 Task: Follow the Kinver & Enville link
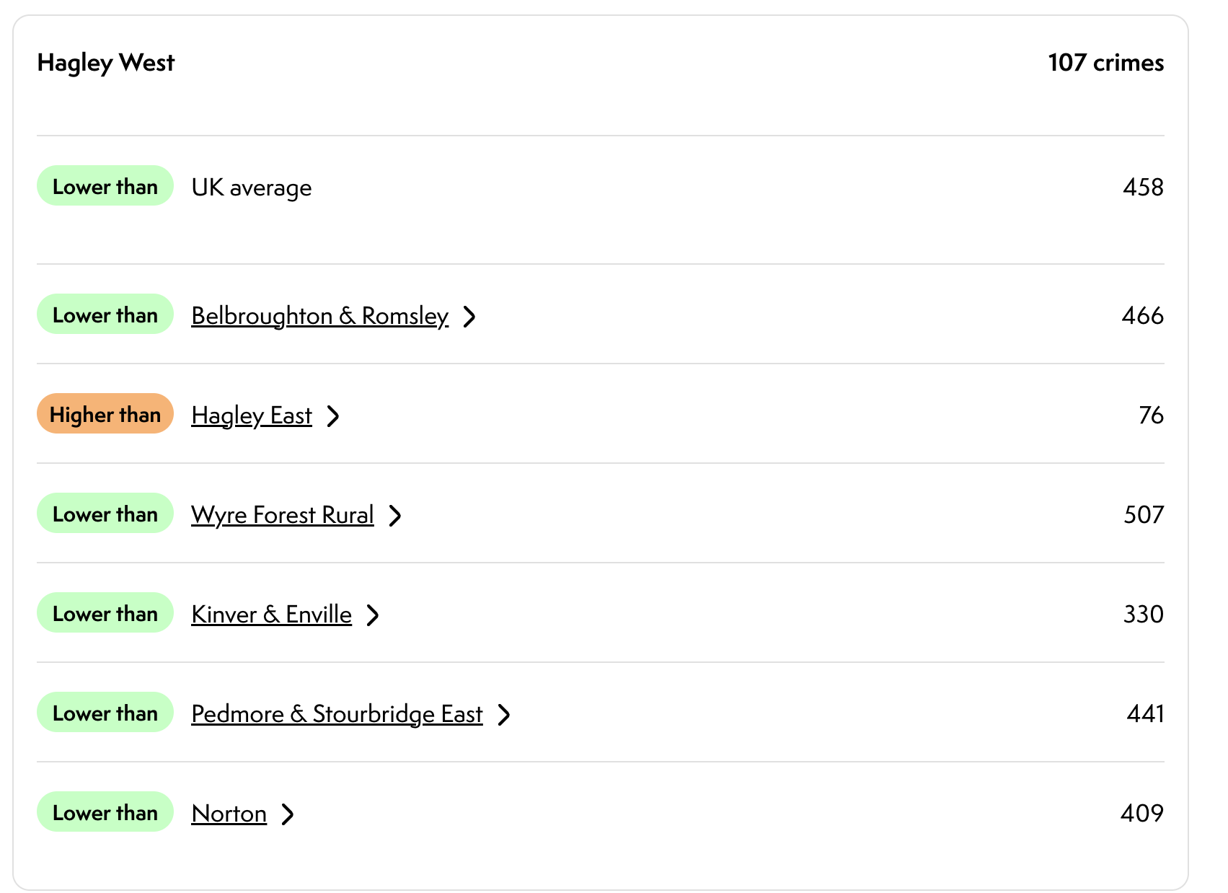271,615
